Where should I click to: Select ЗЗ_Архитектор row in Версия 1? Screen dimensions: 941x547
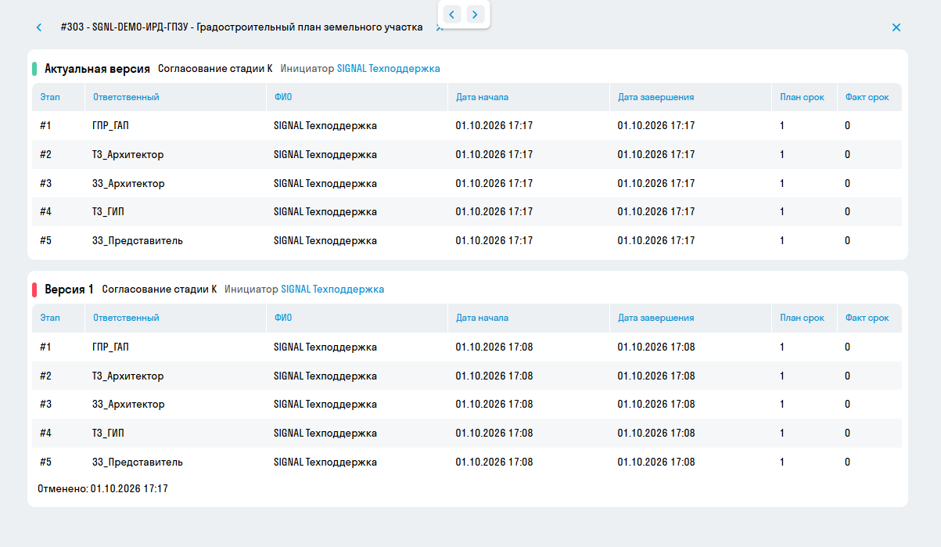click(x=467, y=405)
